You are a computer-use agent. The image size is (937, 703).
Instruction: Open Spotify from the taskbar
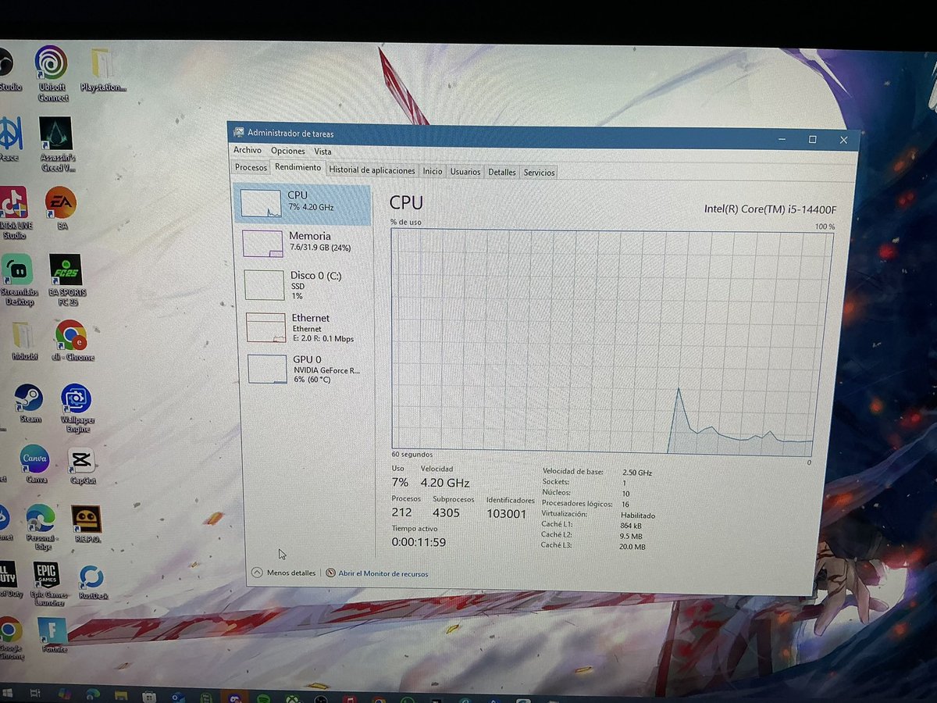[263, 697]
